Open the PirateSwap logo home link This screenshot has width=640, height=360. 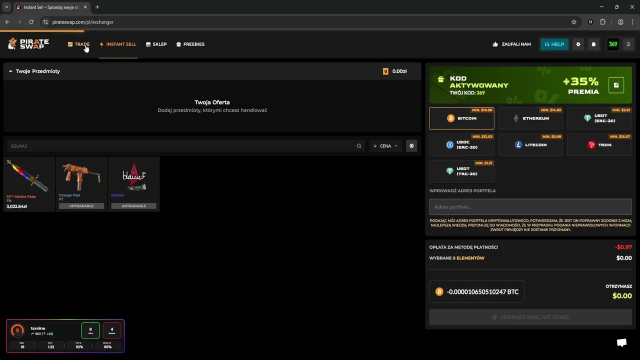[x=28, y=44]
